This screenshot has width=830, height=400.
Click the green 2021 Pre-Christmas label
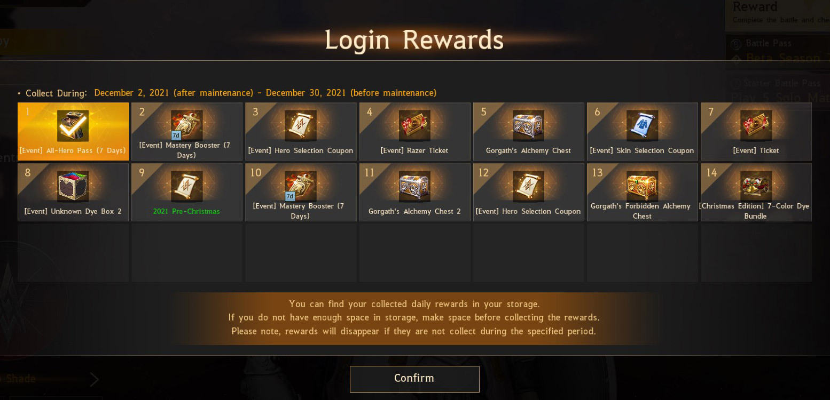pyautogui.click(x=186, y=211)
